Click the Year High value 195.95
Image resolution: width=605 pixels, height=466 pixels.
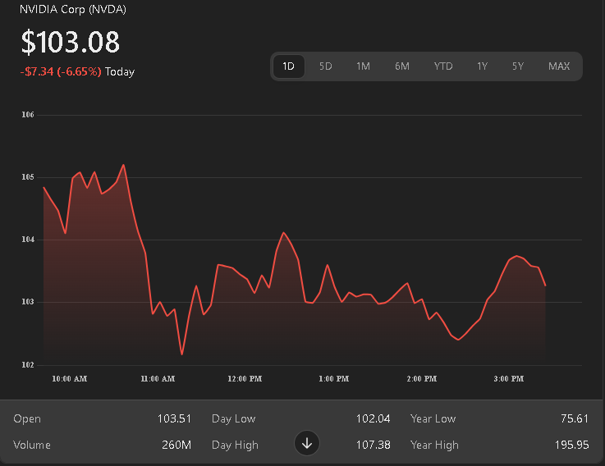[x=572, y=445]
